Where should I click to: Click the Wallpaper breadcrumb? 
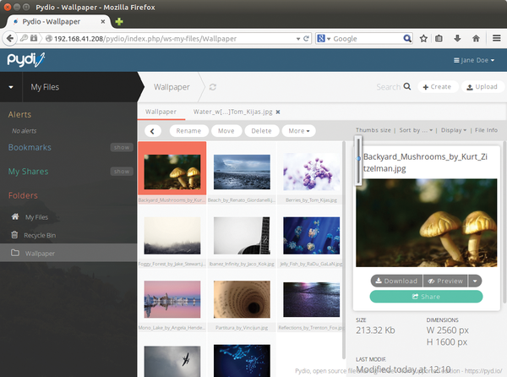click(172, 87)
